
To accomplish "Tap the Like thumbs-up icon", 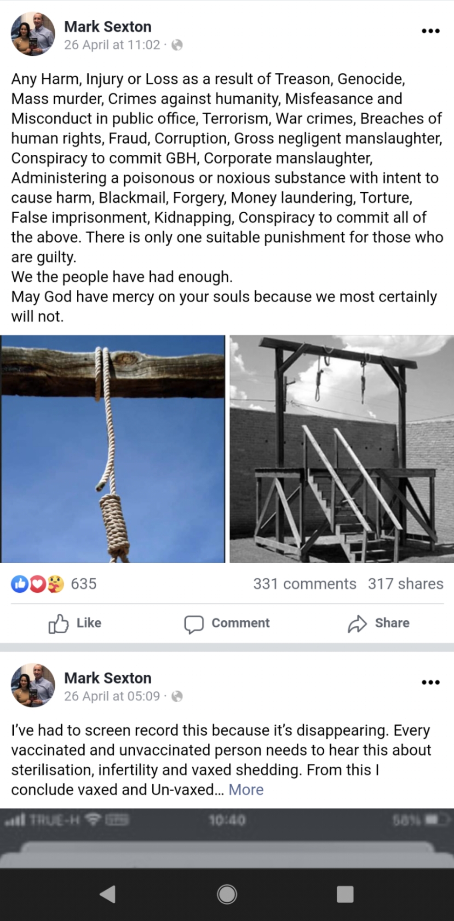I will pos(58,624).
